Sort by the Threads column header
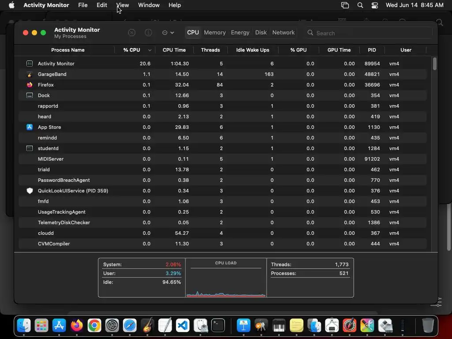 (x=211, y=50)
